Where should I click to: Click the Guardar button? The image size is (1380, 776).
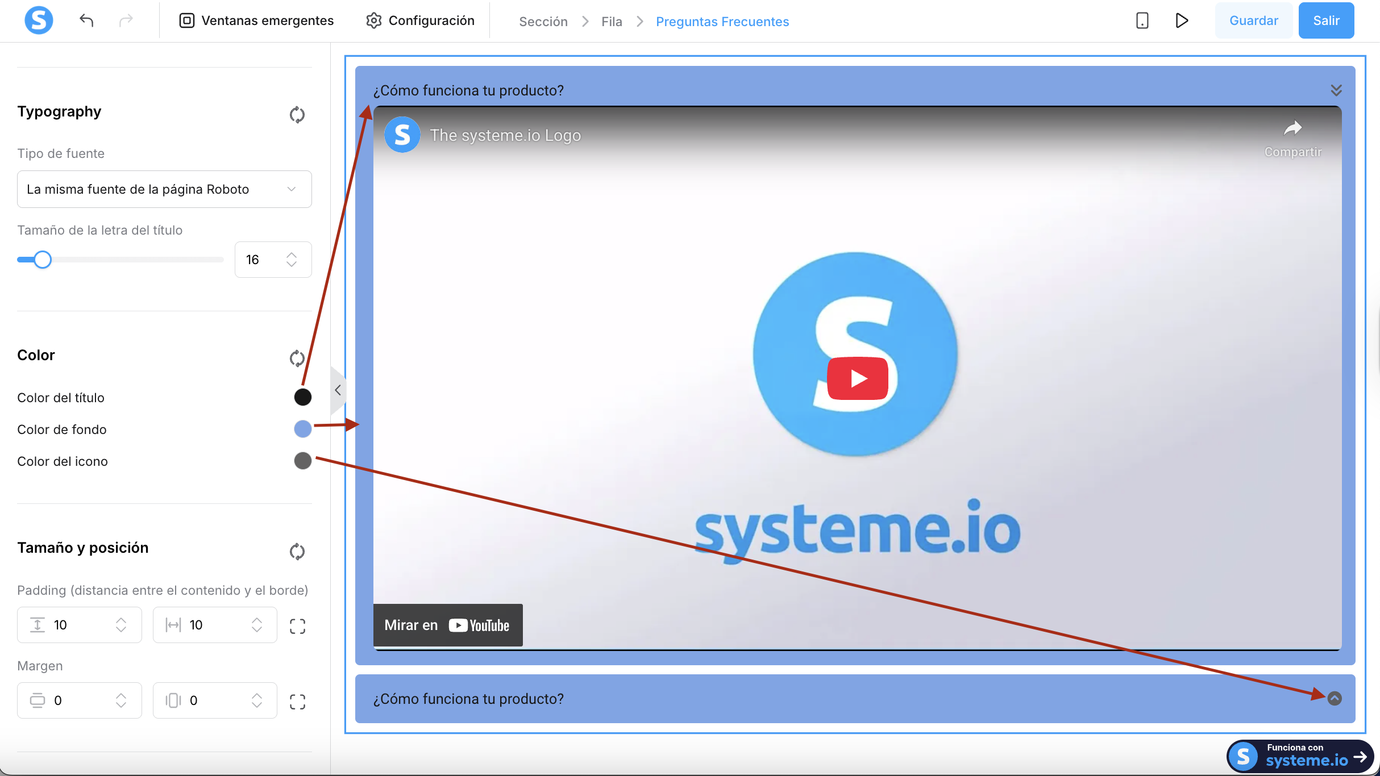coord(1253,21)
